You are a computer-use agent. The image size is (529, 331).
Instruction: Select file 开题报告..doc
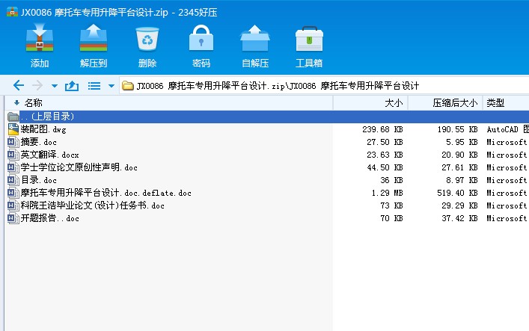(49, 218)
